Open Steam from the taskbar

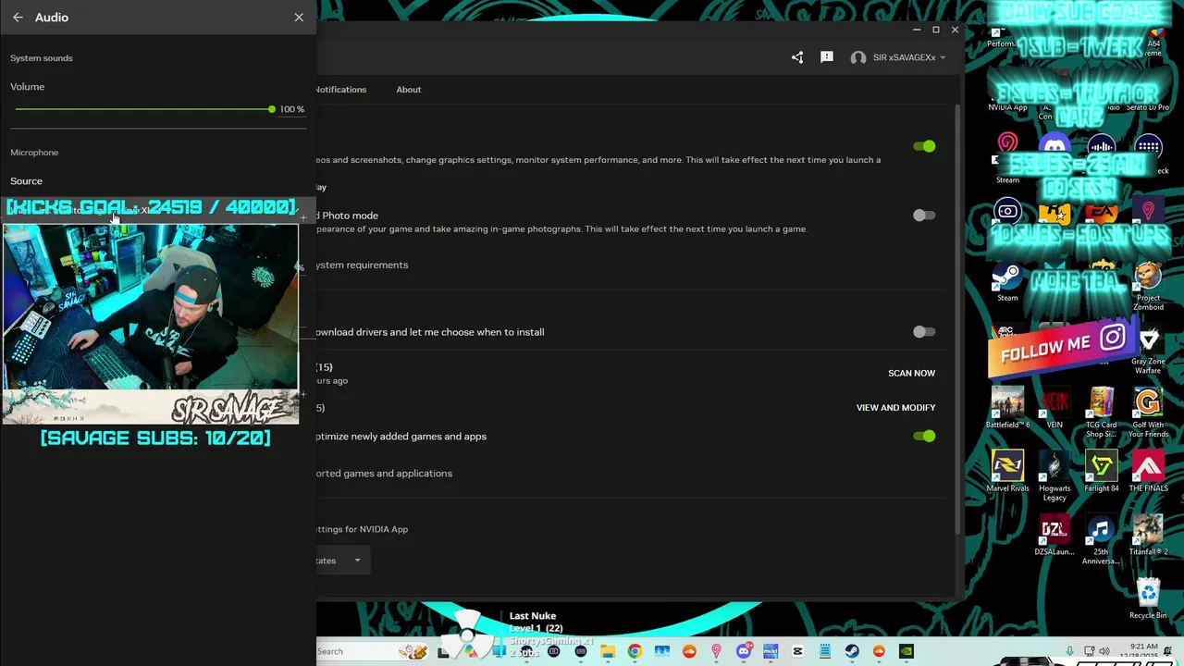click(852, 651)
